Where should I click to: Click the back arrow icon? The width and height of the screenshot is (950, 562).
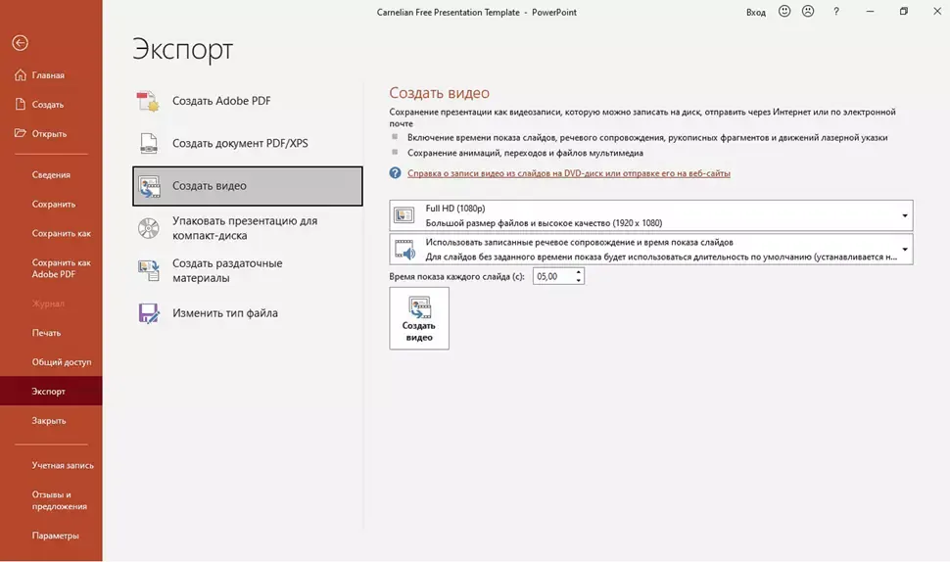point(20,43)
